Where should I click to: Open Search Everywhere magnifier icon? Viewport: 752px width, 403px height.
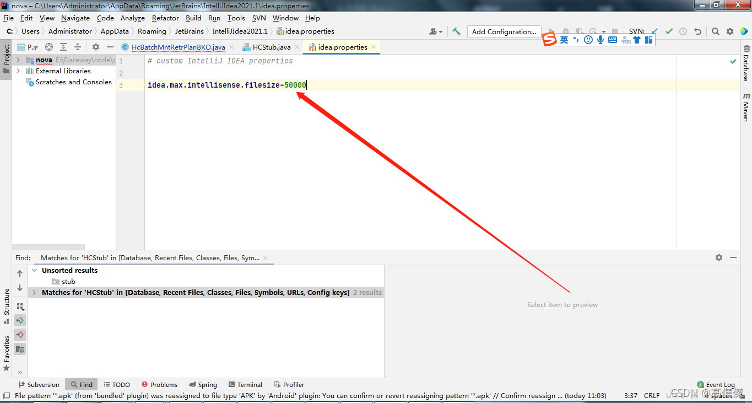[715, 31]
